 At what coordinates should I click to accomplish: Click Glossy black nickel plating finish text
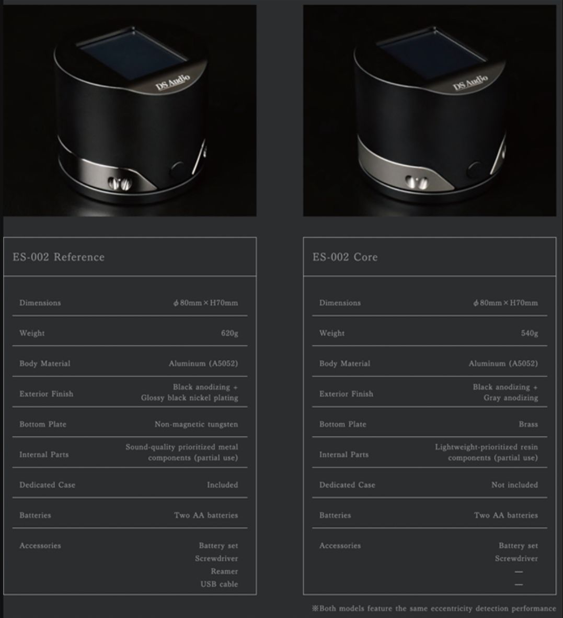pos(189,398)
